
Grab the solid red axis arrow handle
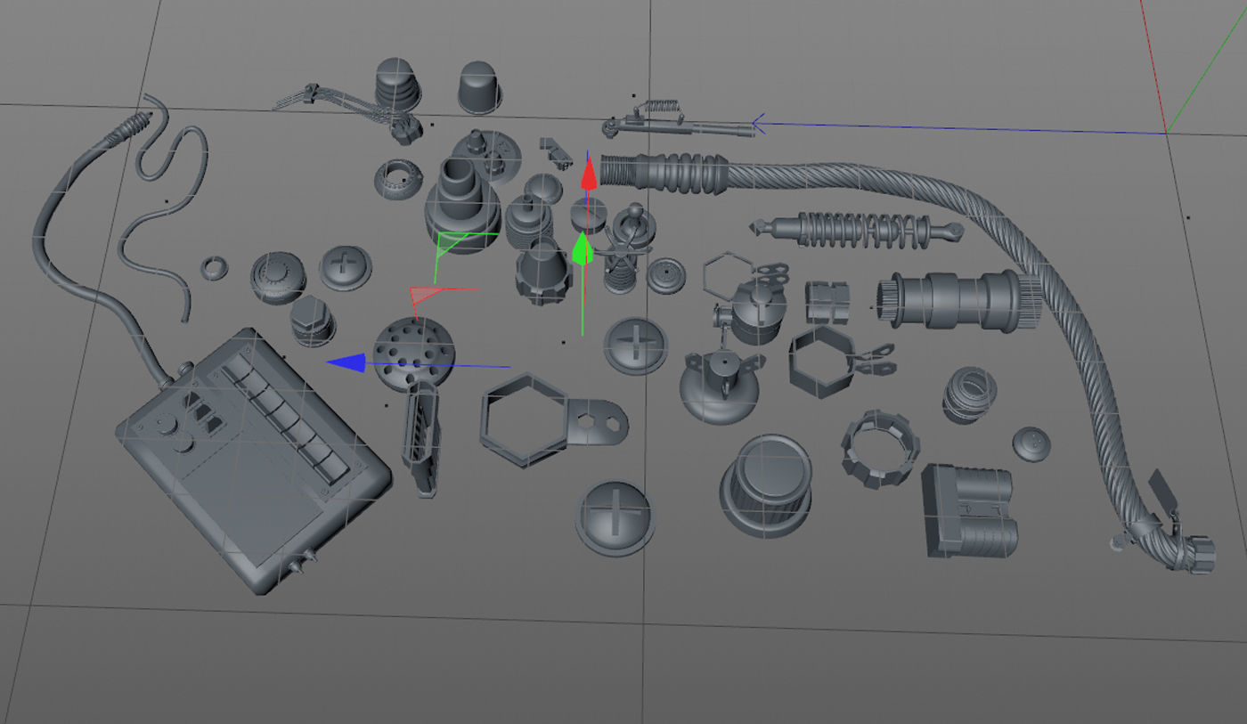(x=588, y=172)
